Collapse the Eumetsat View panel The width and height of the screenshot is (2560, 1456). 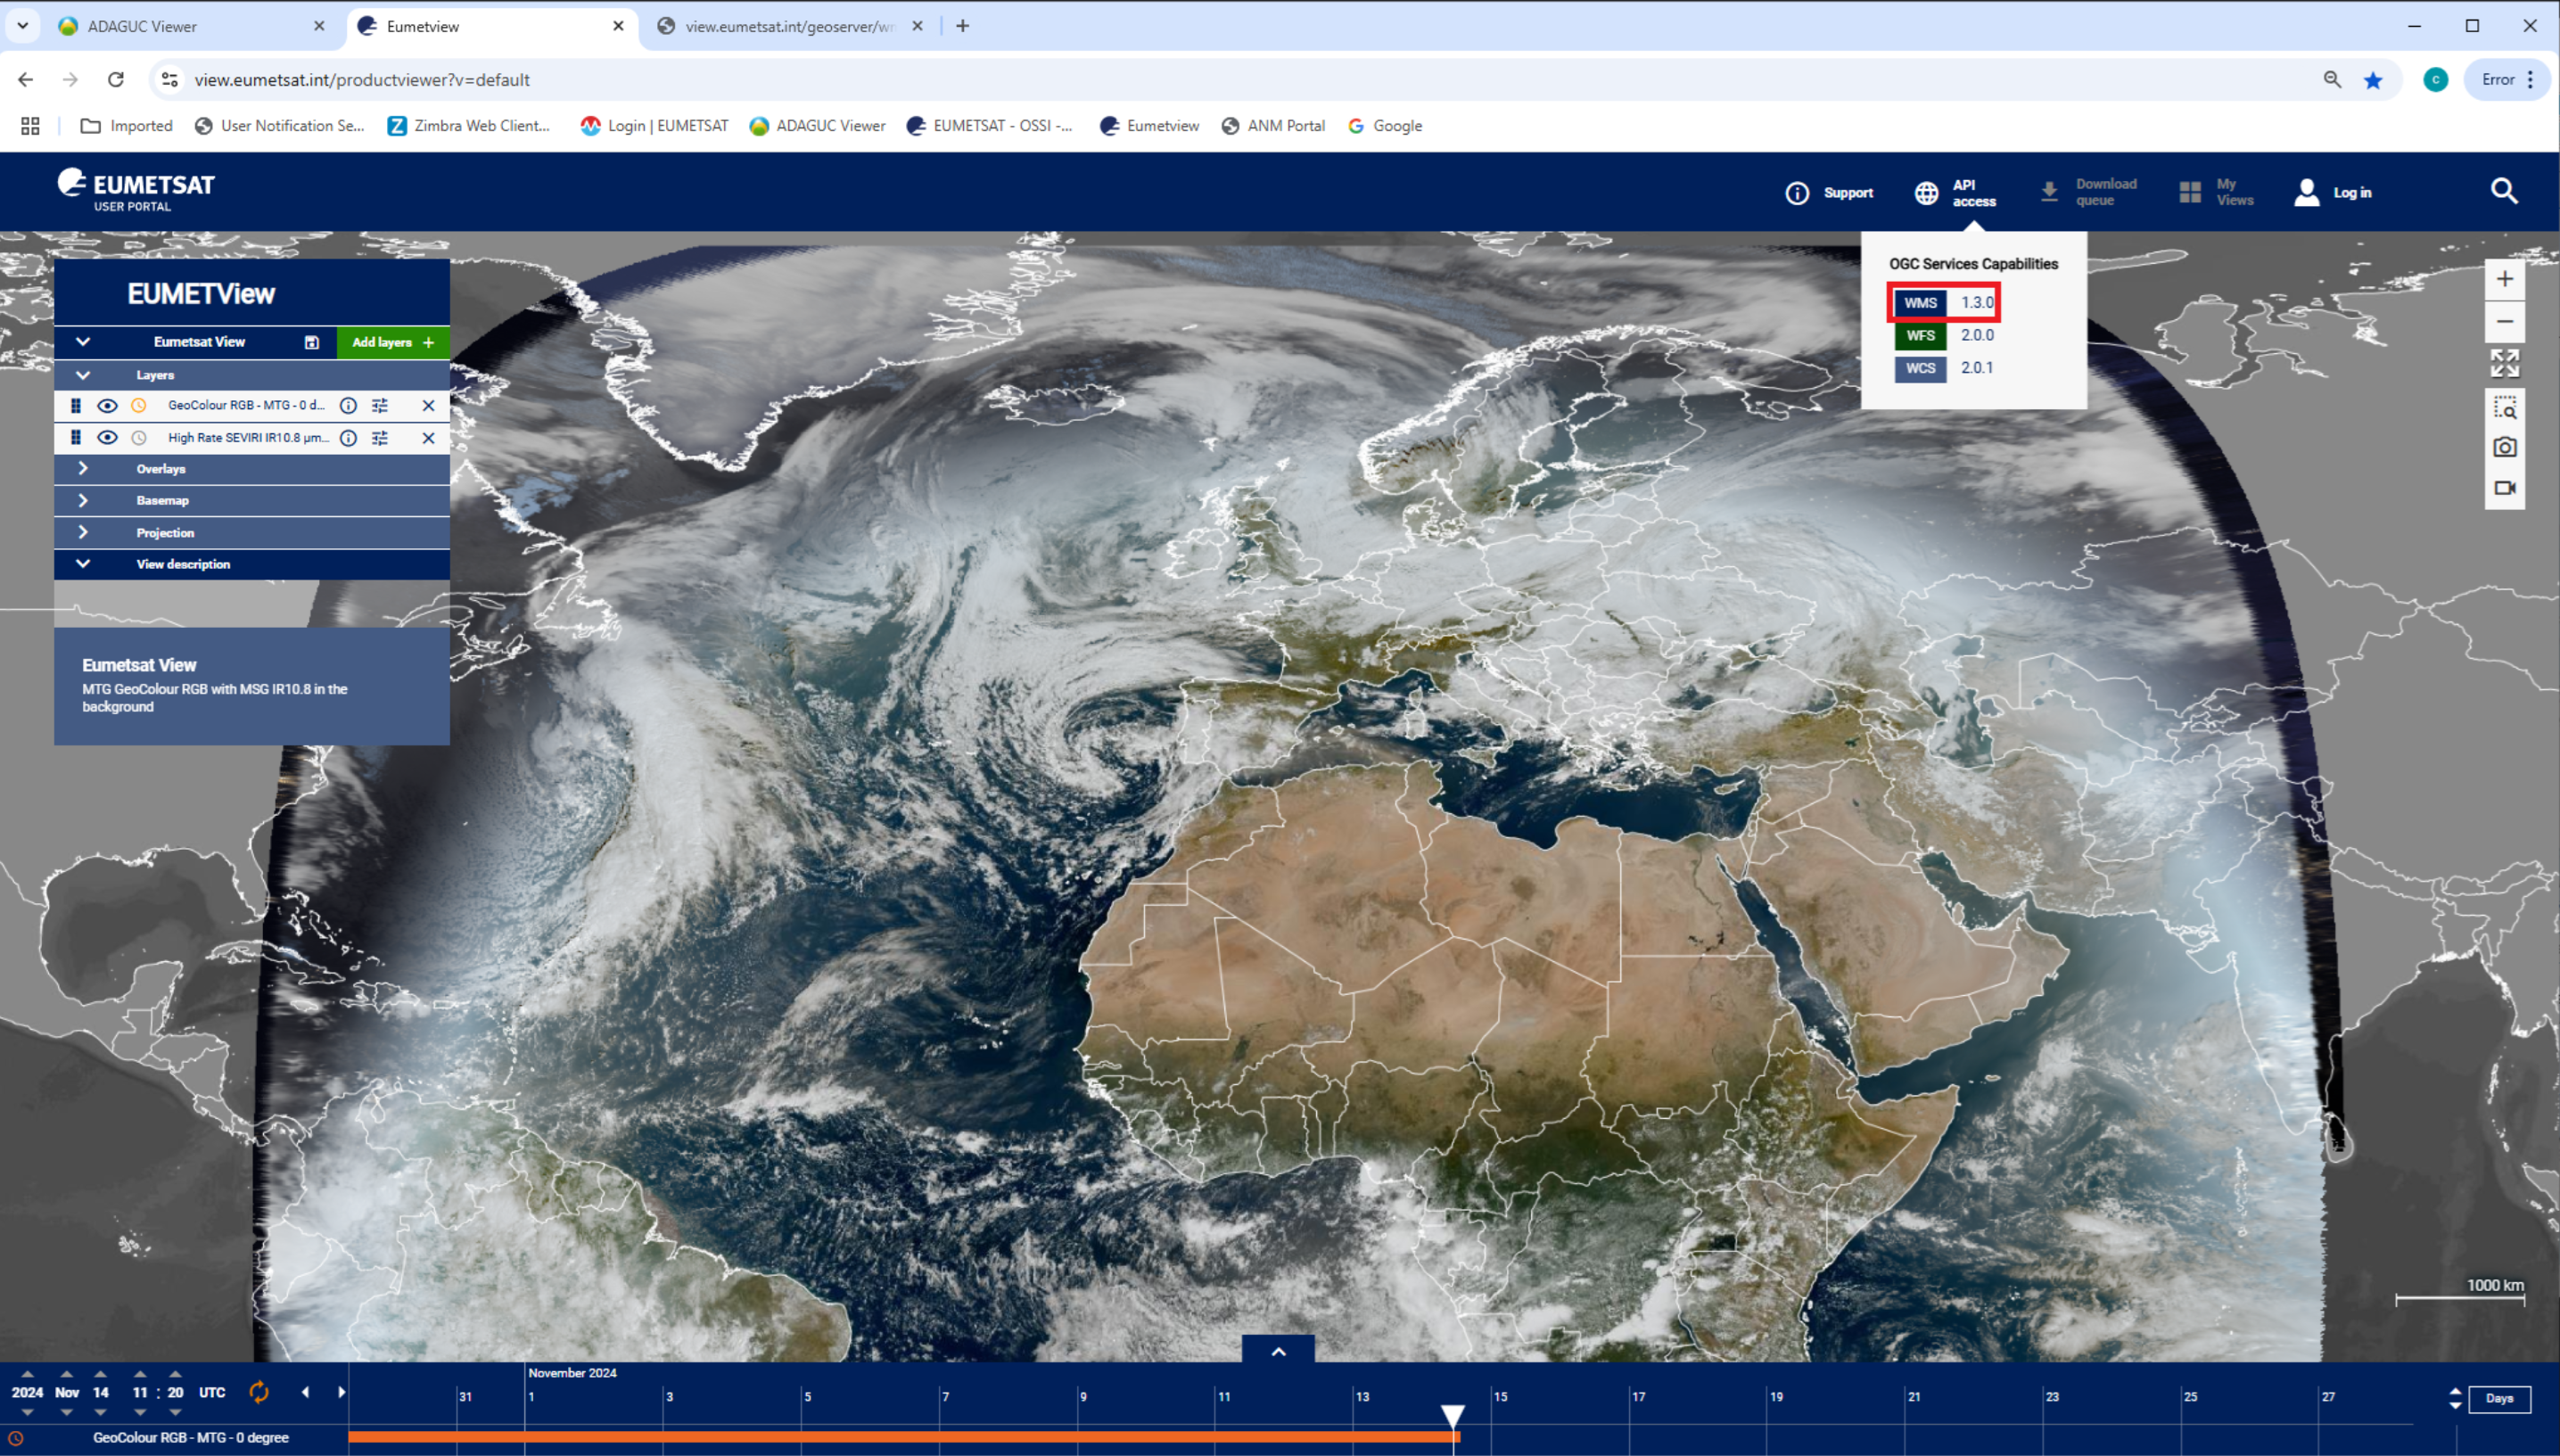point(83,342)
